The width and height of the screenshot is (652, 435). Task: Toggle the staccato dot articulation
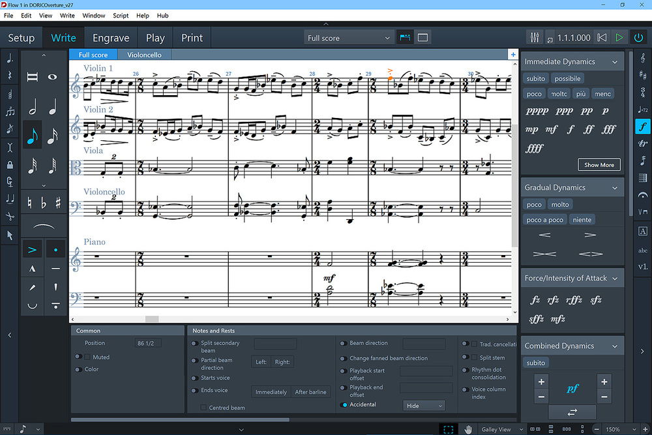55,250
